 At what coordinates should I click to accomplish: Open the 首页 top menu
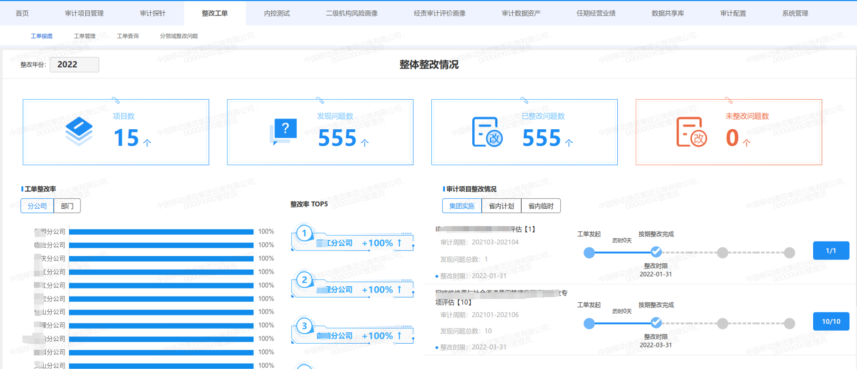point(22,13)
